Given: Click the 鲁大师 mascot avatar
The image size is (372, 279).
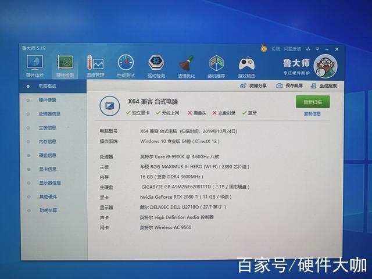Looking at the screenshot, I should click(325, 66).
